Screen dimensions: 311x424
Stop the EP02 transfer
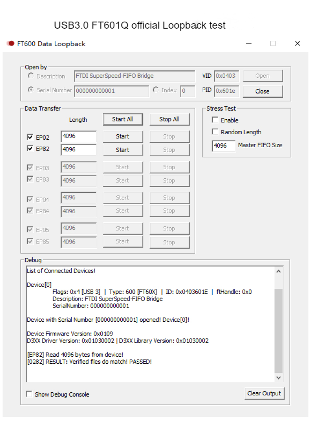coord(169,137)
